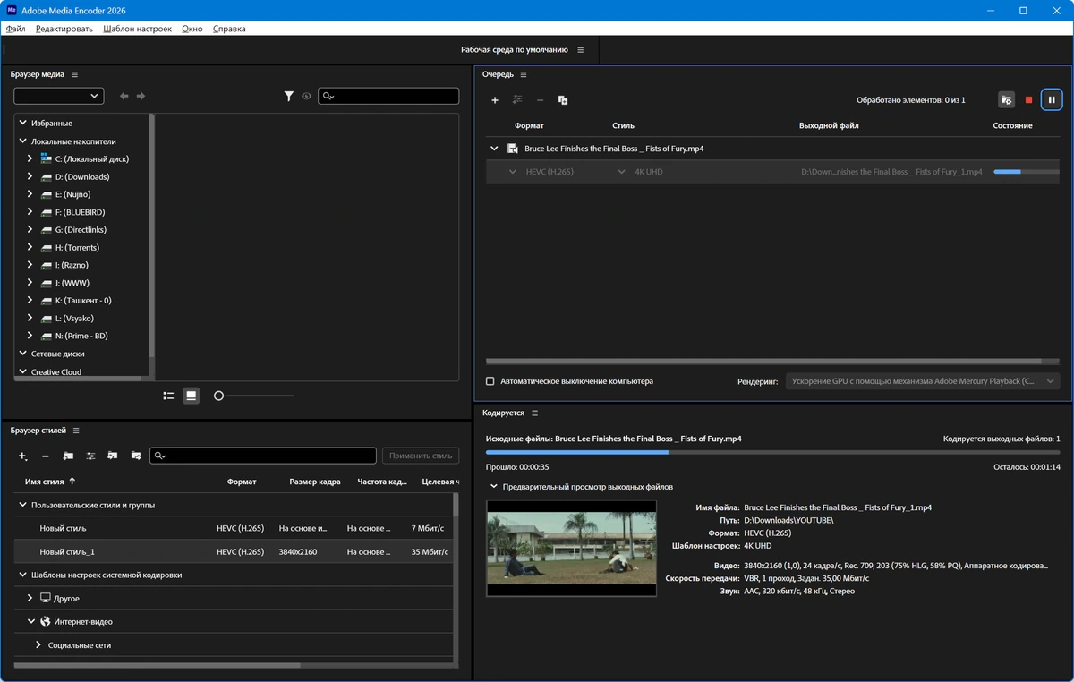The image size is (1074, 682).
Task: Open the Кодируется panel menu
Action: pos(534,413)
